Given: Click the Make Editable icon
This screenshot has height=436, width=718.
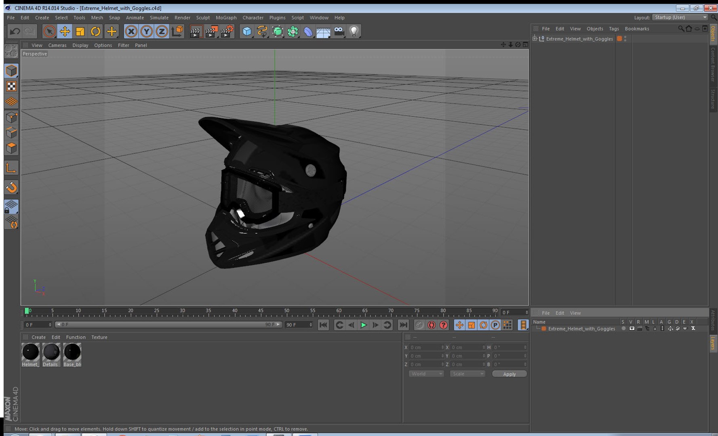Looking at the screenshot, I should point(11,51).
